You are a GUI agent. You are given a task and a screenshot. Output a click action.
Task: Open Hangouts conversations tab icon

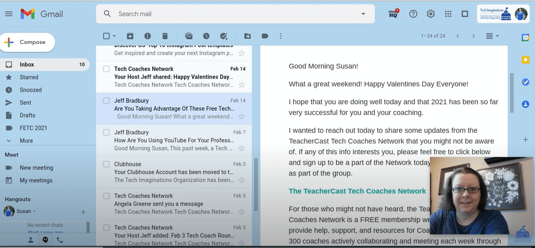pos(45,240)
